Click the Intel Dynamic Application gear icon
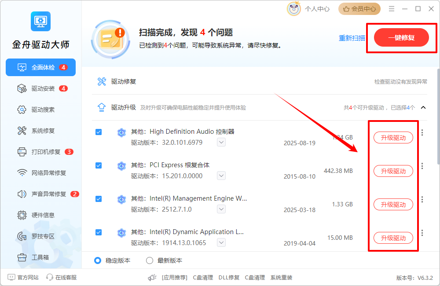This screenshot has height=286, width=440. coord(121,233)
